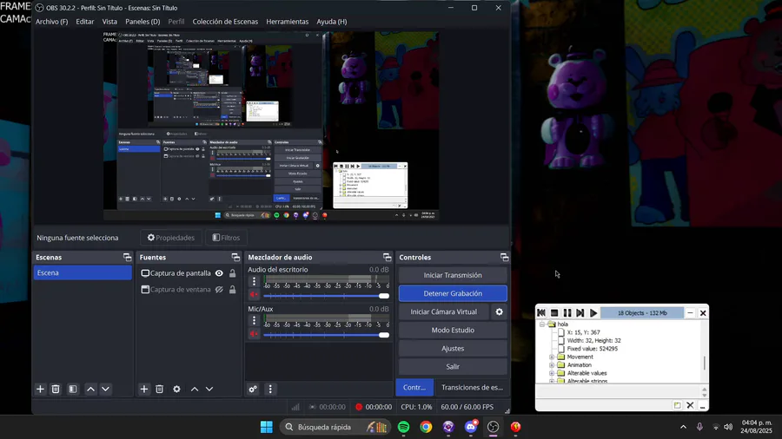Open the Ayuda (H) menu
Screen dimensions: 782x439
coord(332,22)
